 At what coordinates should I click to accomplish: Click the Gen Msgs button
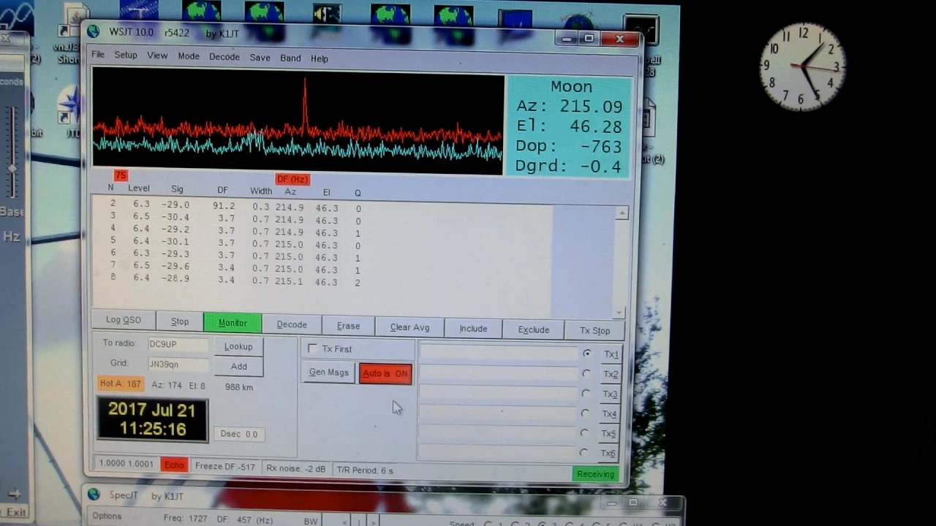point(329,373)
